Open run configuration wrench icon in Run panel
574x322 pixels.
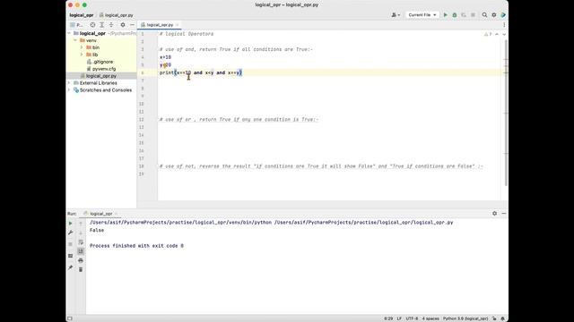coord(71,233)
